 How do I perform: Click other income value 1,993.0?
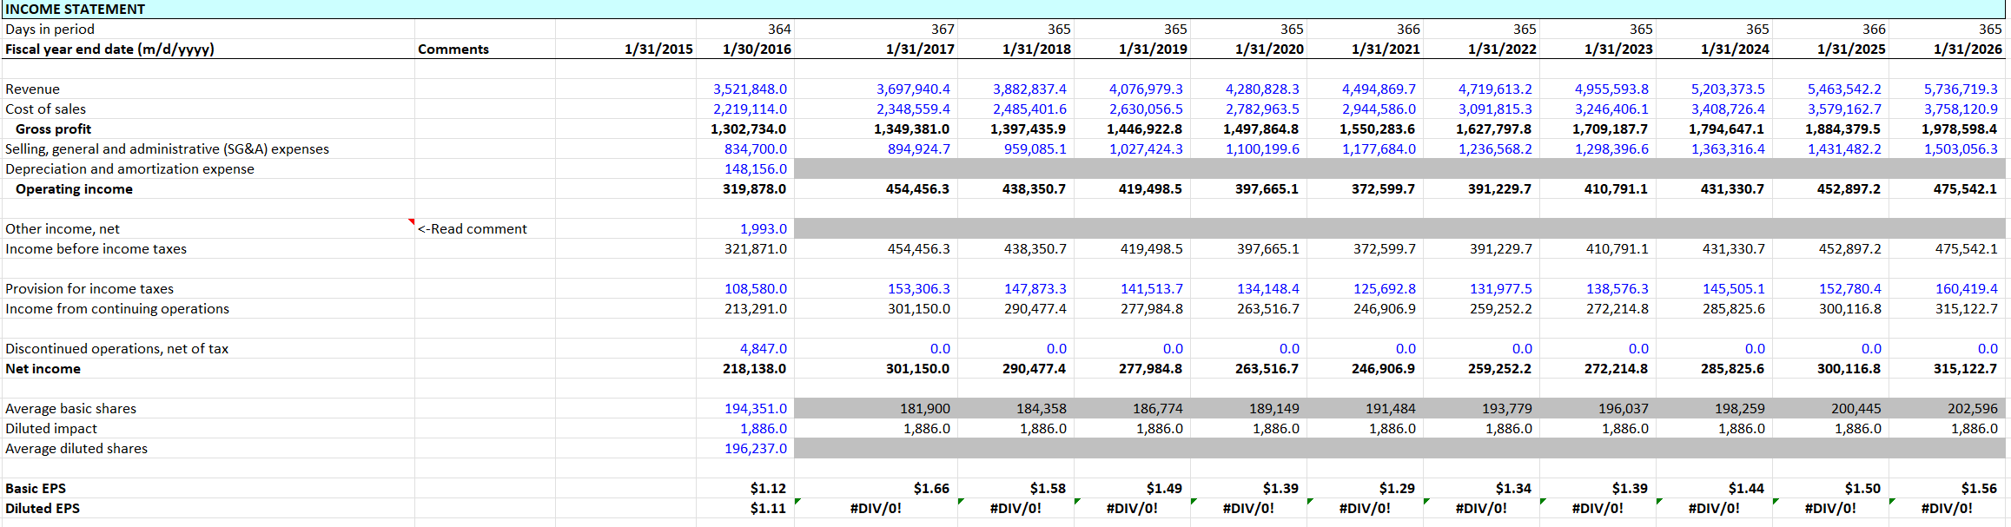click(x=763, y=228)
